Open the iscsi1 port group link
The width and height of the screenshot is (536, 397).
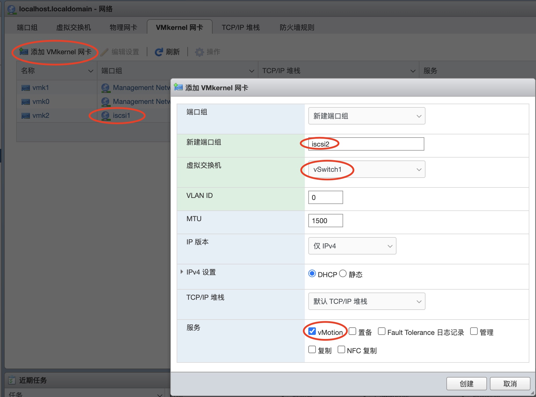(x=122, y=116)
